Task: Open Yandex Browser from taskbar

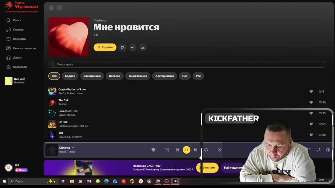Action: 141,181
